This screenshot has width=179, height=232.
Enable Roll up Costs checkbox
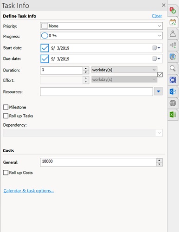6,173
